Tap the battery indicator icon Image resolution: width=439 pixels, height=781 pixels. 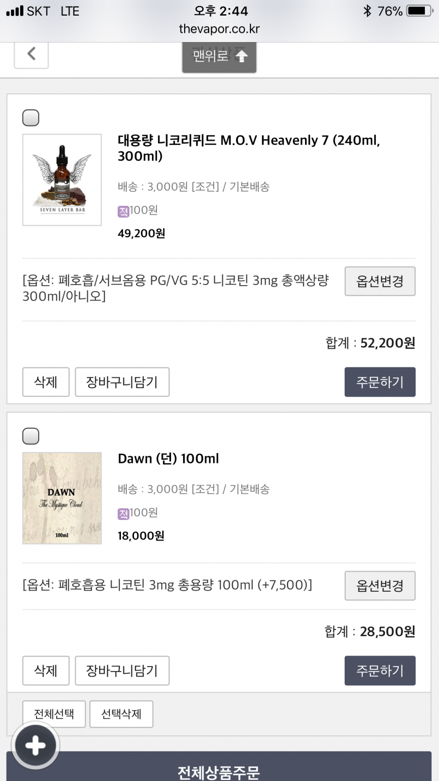(x=419, y=11)
